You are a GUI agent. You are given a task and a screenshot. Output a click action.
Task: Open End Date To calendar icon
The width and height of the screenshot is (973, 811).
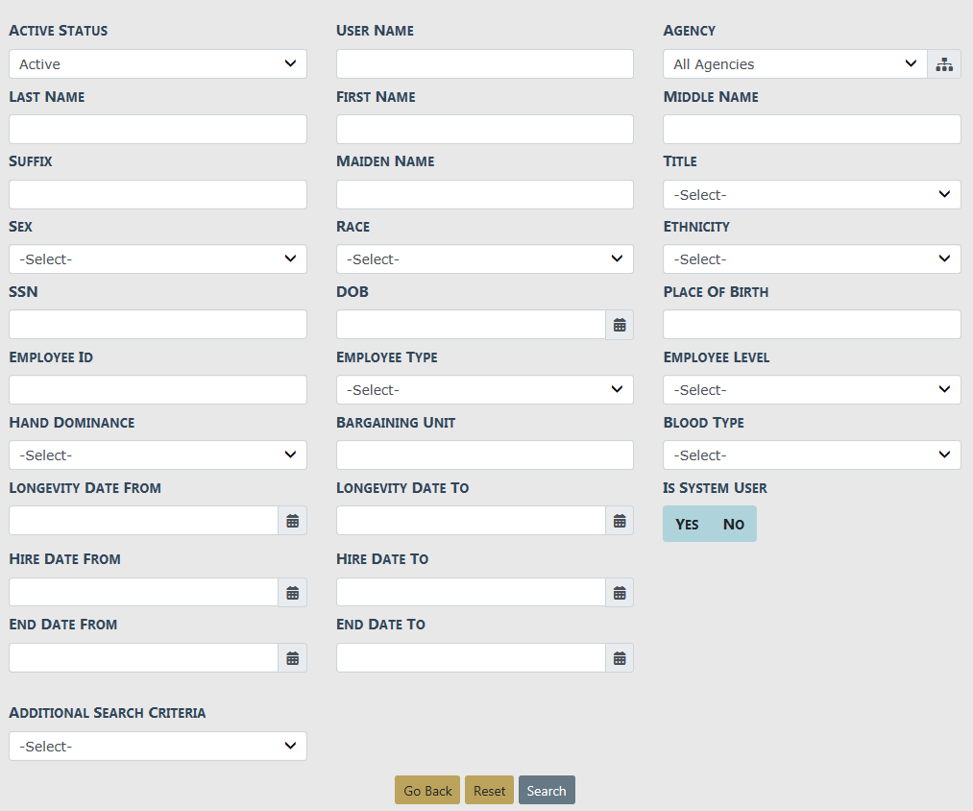click(620, 658)
